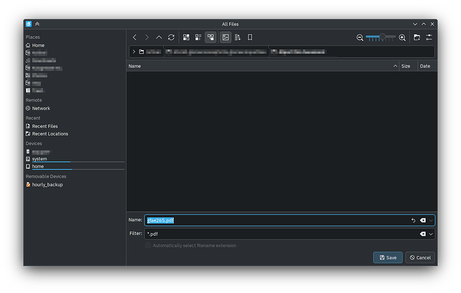Click the empty file list area
The height and width of the screenshot is (293, 461).
pyautogui.click(x=282, y=141)
